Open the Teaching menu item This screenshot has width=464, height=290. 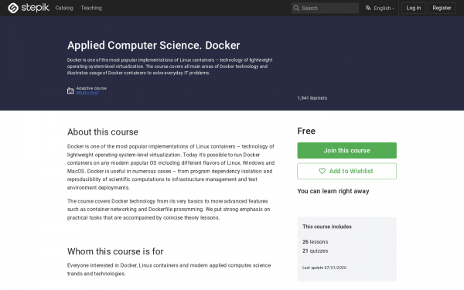tap(91, 8)
